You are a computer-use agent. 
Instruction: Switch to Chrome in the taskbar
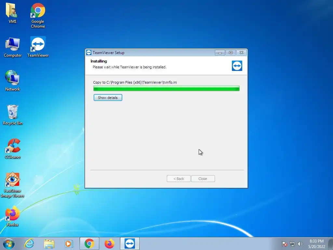tap(89, 243)
